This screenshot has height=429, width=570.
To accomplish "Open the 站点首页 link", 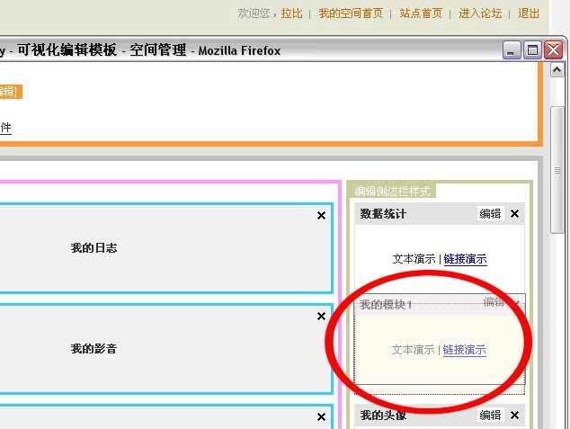I will (x=421, y=13).
